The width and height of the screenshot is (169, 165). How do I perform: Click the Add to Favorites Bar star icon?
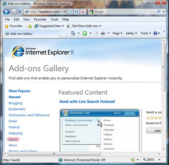point(30,26)
